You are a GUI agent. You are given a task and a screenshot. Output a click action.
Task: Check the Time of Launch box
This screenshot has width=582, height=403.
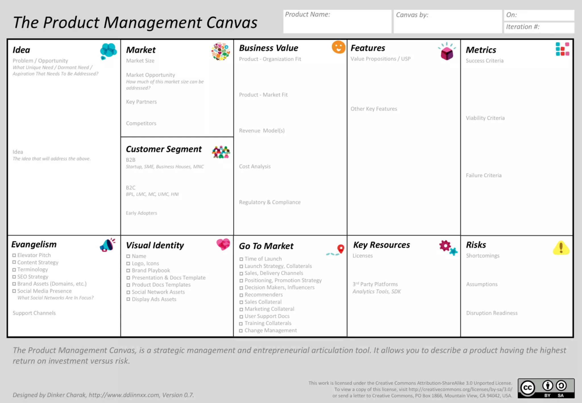click(x=241, y=259)
